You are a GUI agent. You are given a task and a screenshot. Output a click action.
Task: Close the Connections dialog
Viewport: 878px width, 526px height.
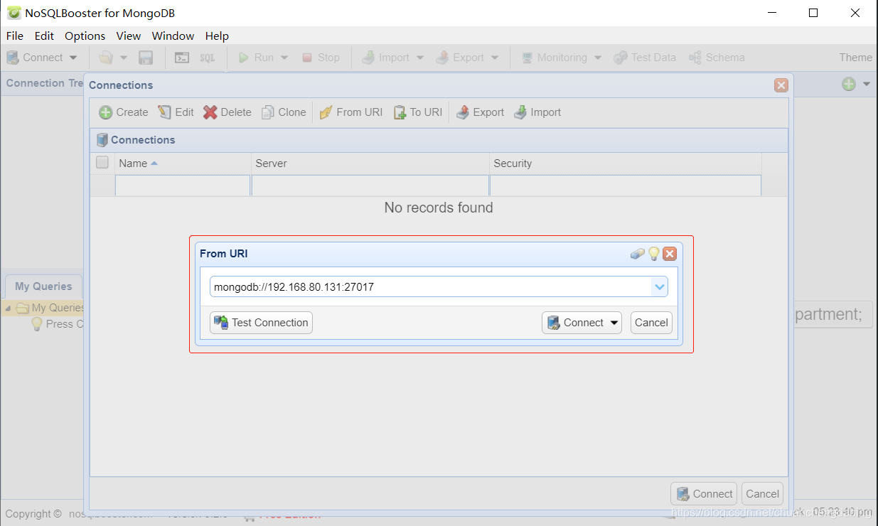tap(781, 85)
